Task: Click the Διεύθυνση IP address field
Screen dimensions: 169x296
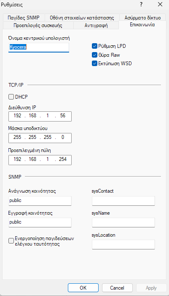Action: click(40, 116)
